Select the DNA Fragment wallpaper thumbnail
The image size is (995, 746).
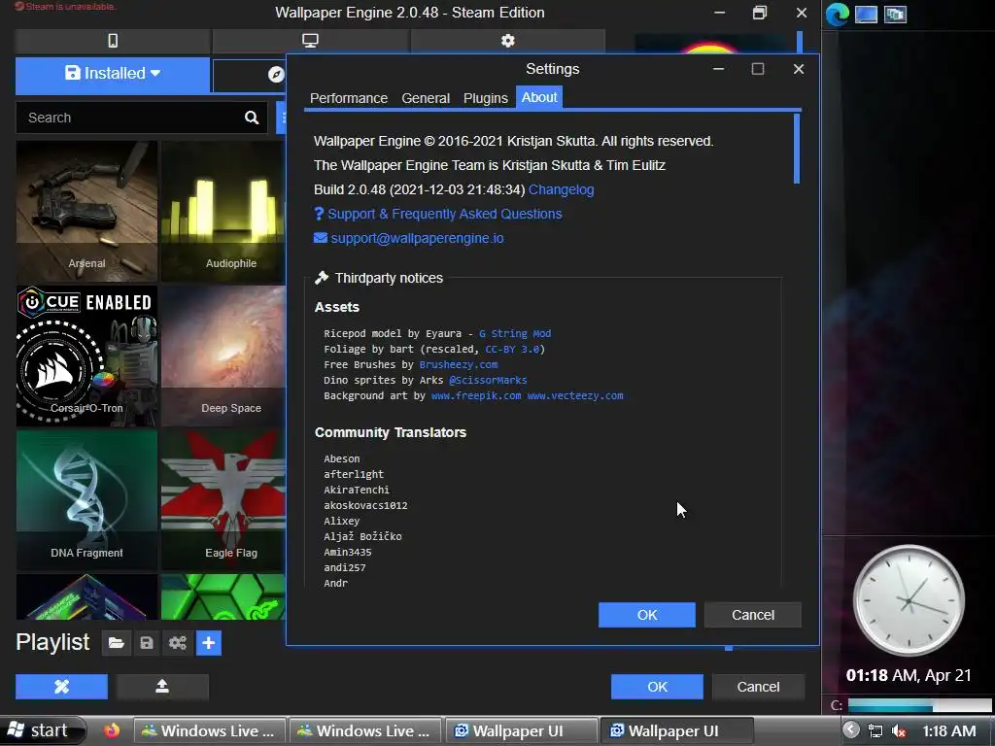coord(86,500)
